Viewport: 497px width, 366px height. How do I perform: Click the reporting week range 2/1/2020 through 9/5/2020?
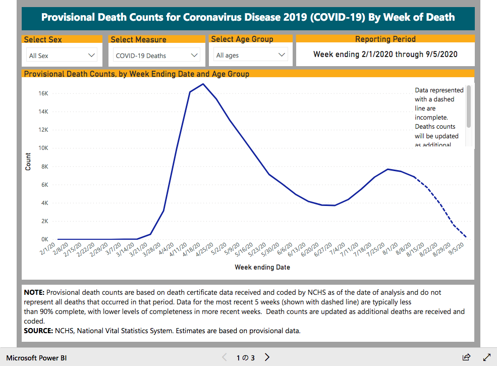click(385, 54)
